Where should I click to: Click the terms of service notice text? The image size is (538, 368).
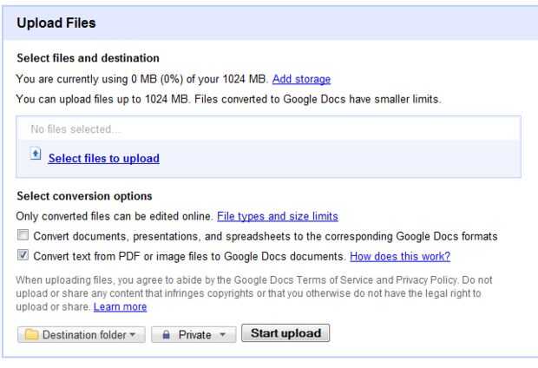252,287
